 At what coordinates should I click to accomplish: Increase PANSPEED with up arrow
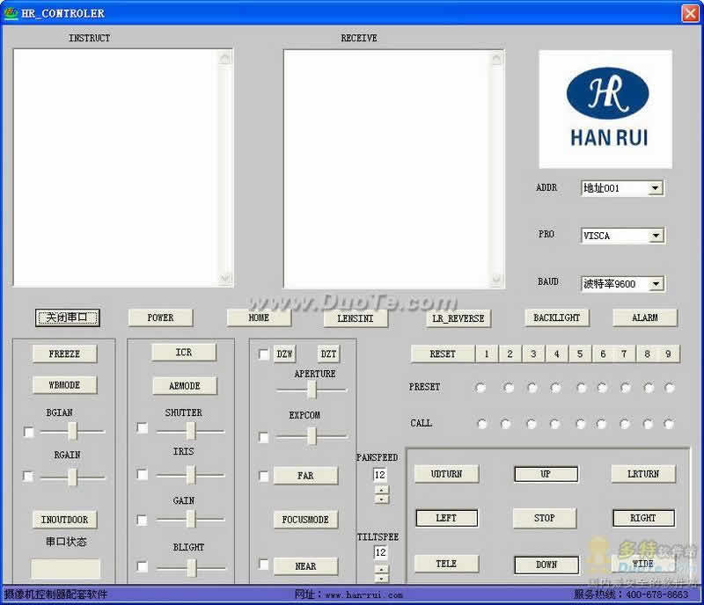click(382, 489)
